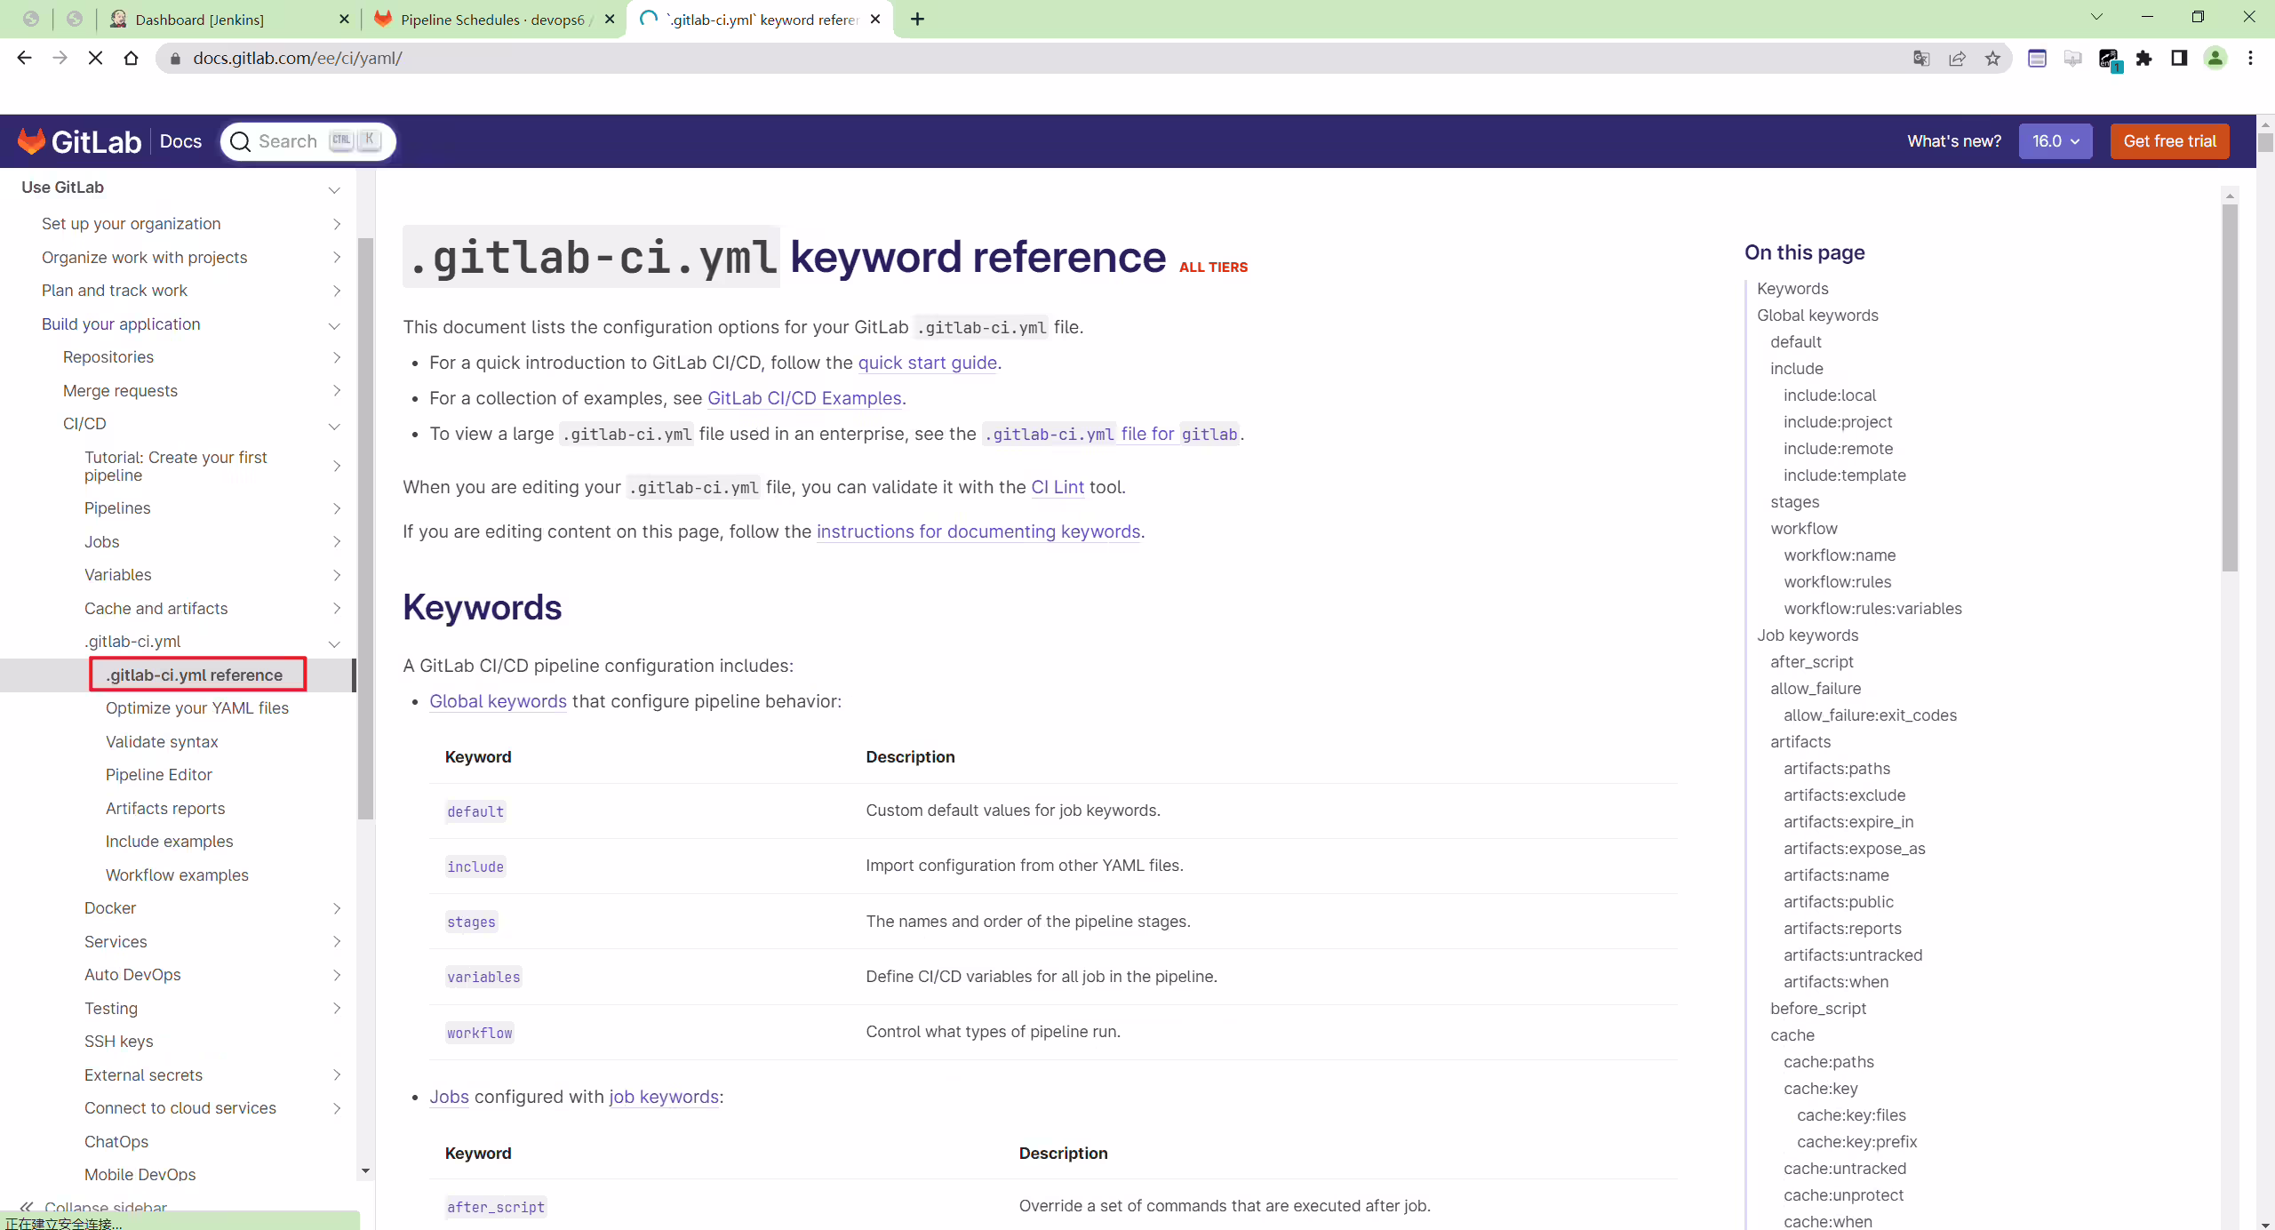Collapse the Use GitLab section chevron
2275x1230 pixels.
pyautogui.click(x=335, y=189)
